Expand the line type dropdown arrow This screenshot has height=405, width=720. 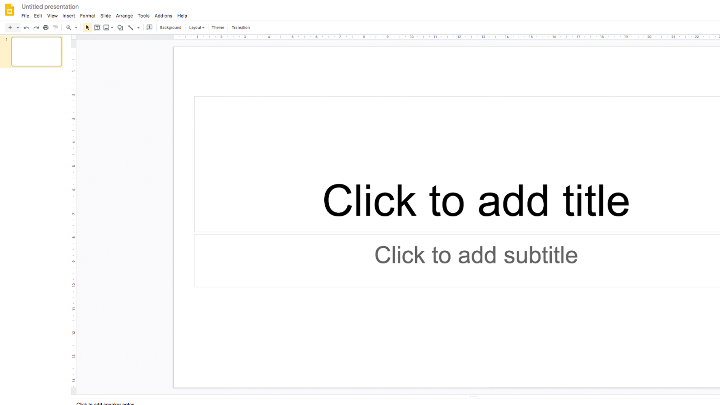click(138, 27)
